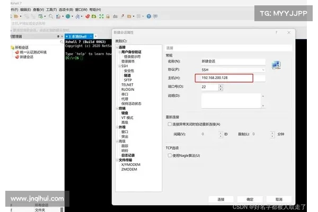
Task: Click the pen highlight toolbar icon
Action: (122, 16)
